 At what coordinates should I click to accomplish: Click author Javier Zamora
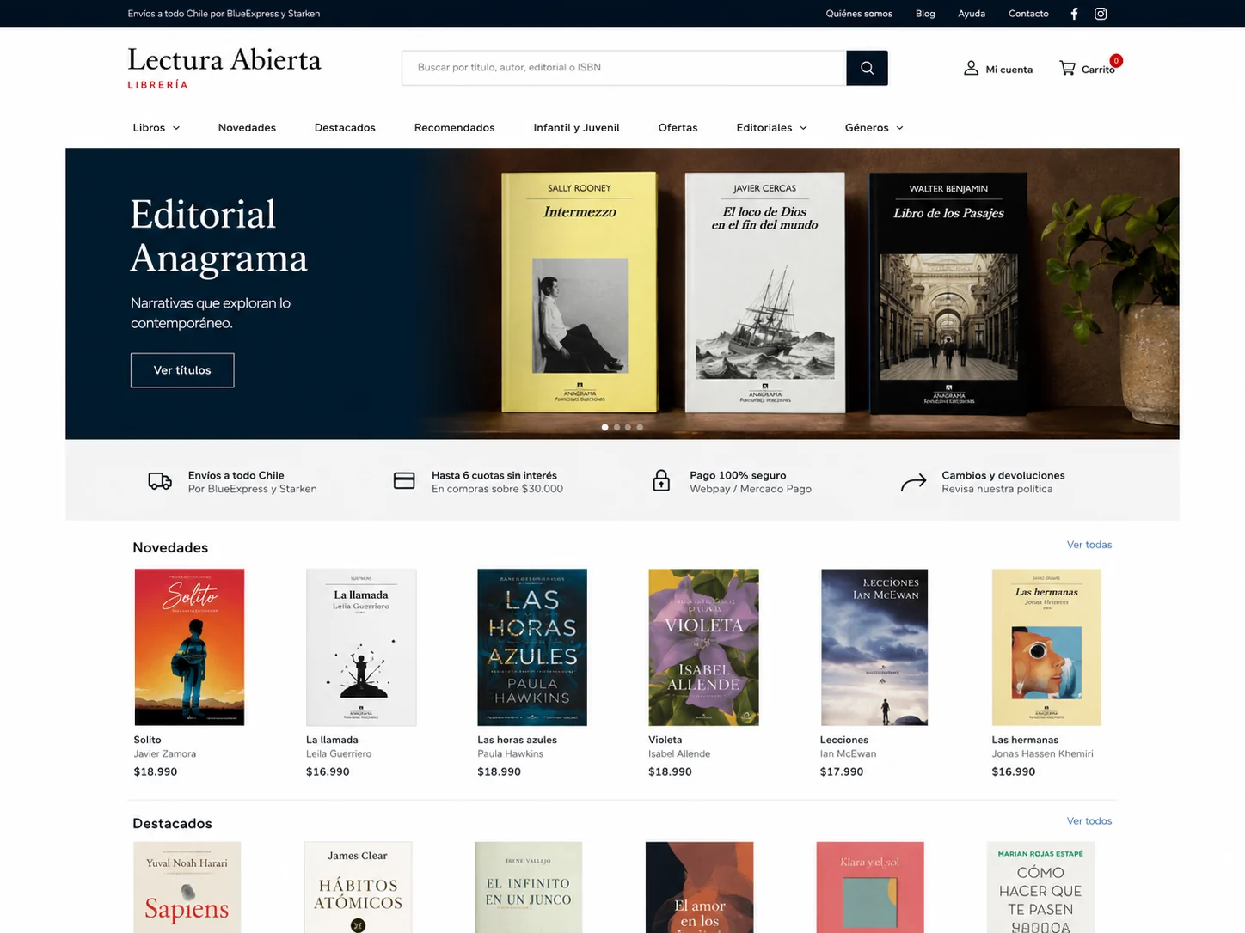point(165,754)
